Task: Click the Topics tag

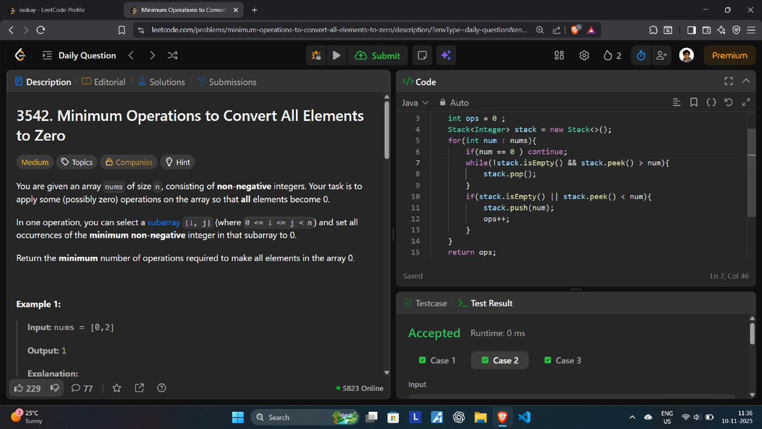Action: click(x=76, y=162)
